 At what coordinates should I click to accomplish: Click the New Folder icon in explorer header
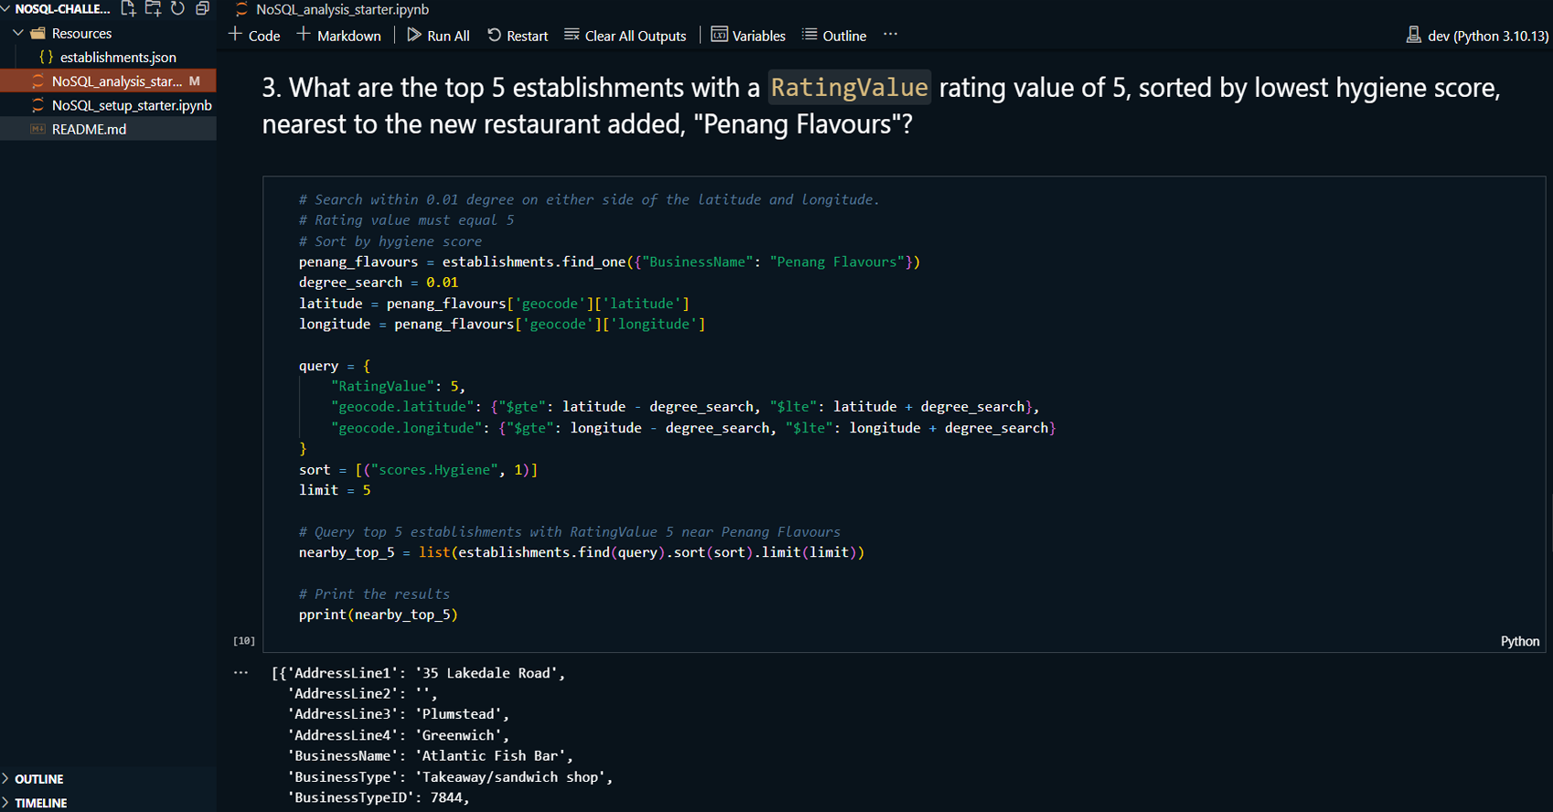pos(153,9)
